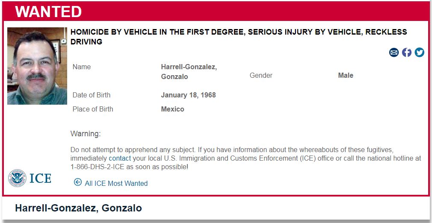Click the circled back arrow icon

[x=78, y=182]
